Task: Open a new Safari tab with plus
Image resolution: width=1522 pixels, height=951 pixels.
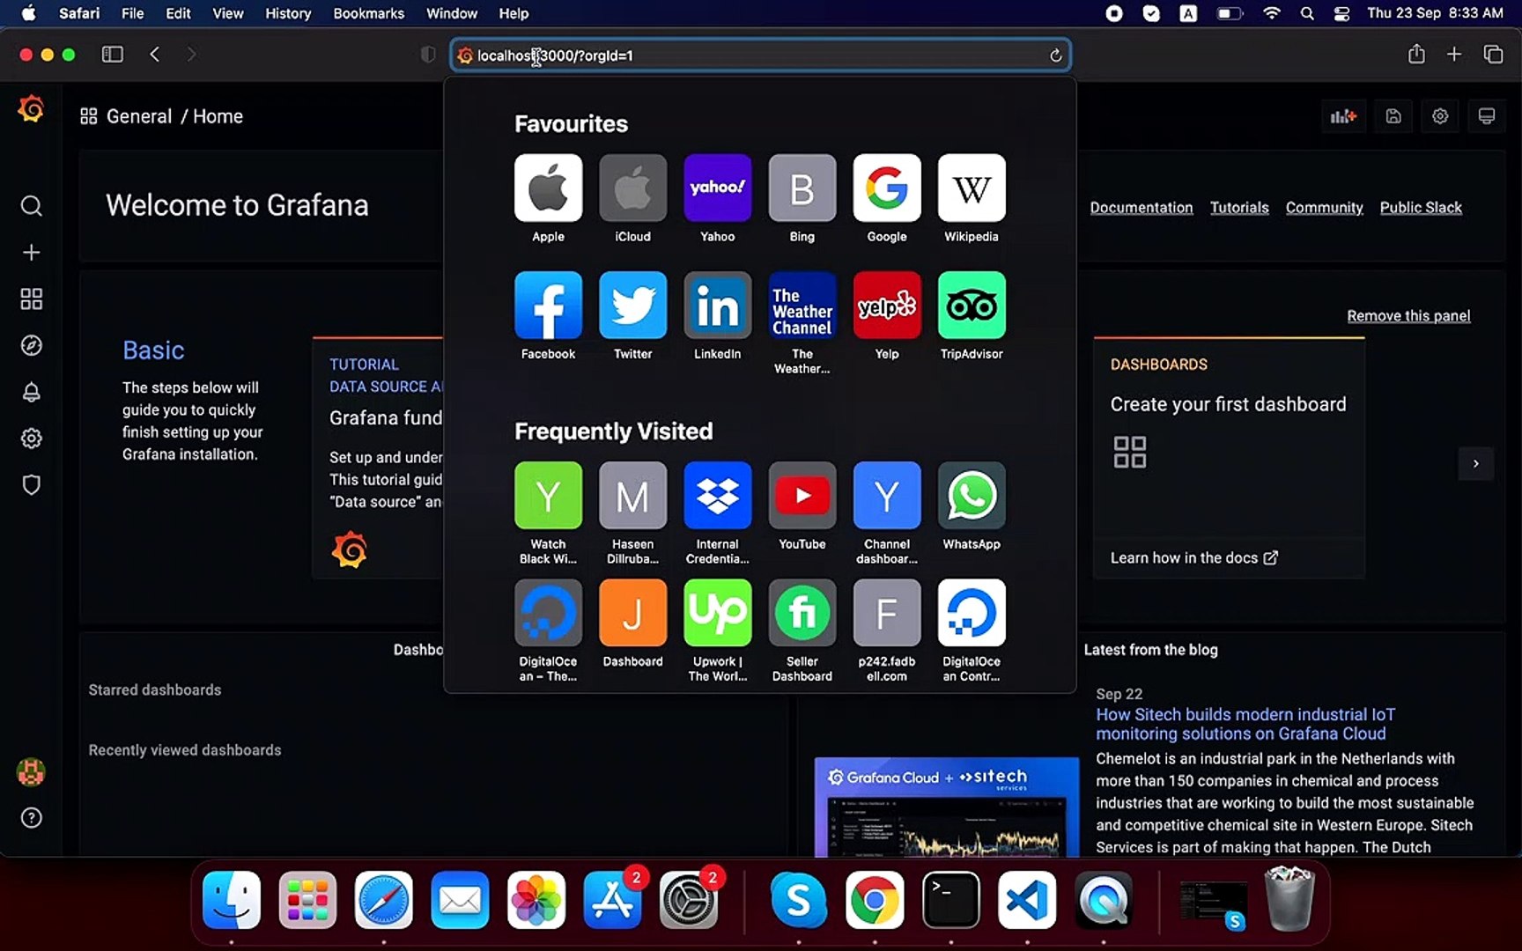Action: [x=1454, y=55]
